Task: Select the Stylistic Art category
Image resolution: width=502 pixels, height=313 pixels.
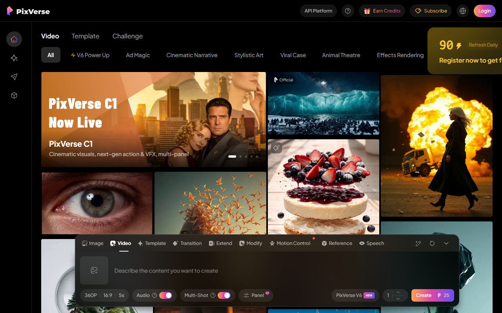Action: [249, 55]
